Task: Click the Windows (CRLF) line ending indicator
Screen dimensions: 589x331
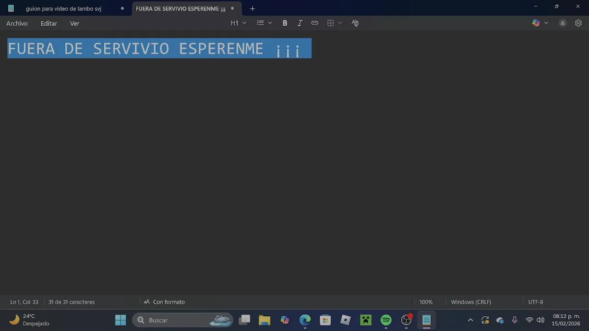Action: click(x=471, y=302)
